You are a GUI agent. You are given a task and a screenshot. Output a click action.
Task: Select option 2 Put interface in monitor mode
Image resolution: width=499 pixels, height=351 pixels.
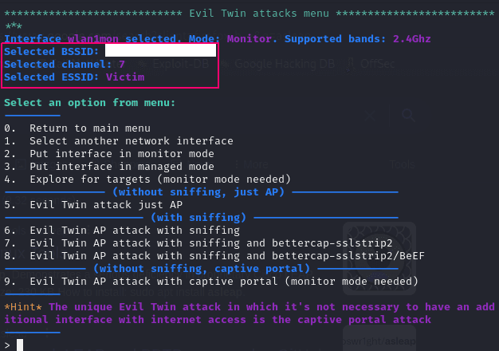pos(109,153)
